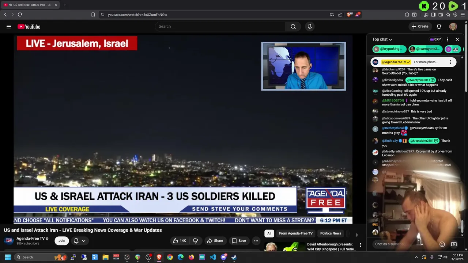Image resolution: width=468 pixels, height=263 pixels.
Task: Toggle the browser sidebar panel icon
Action: [433, 15]
